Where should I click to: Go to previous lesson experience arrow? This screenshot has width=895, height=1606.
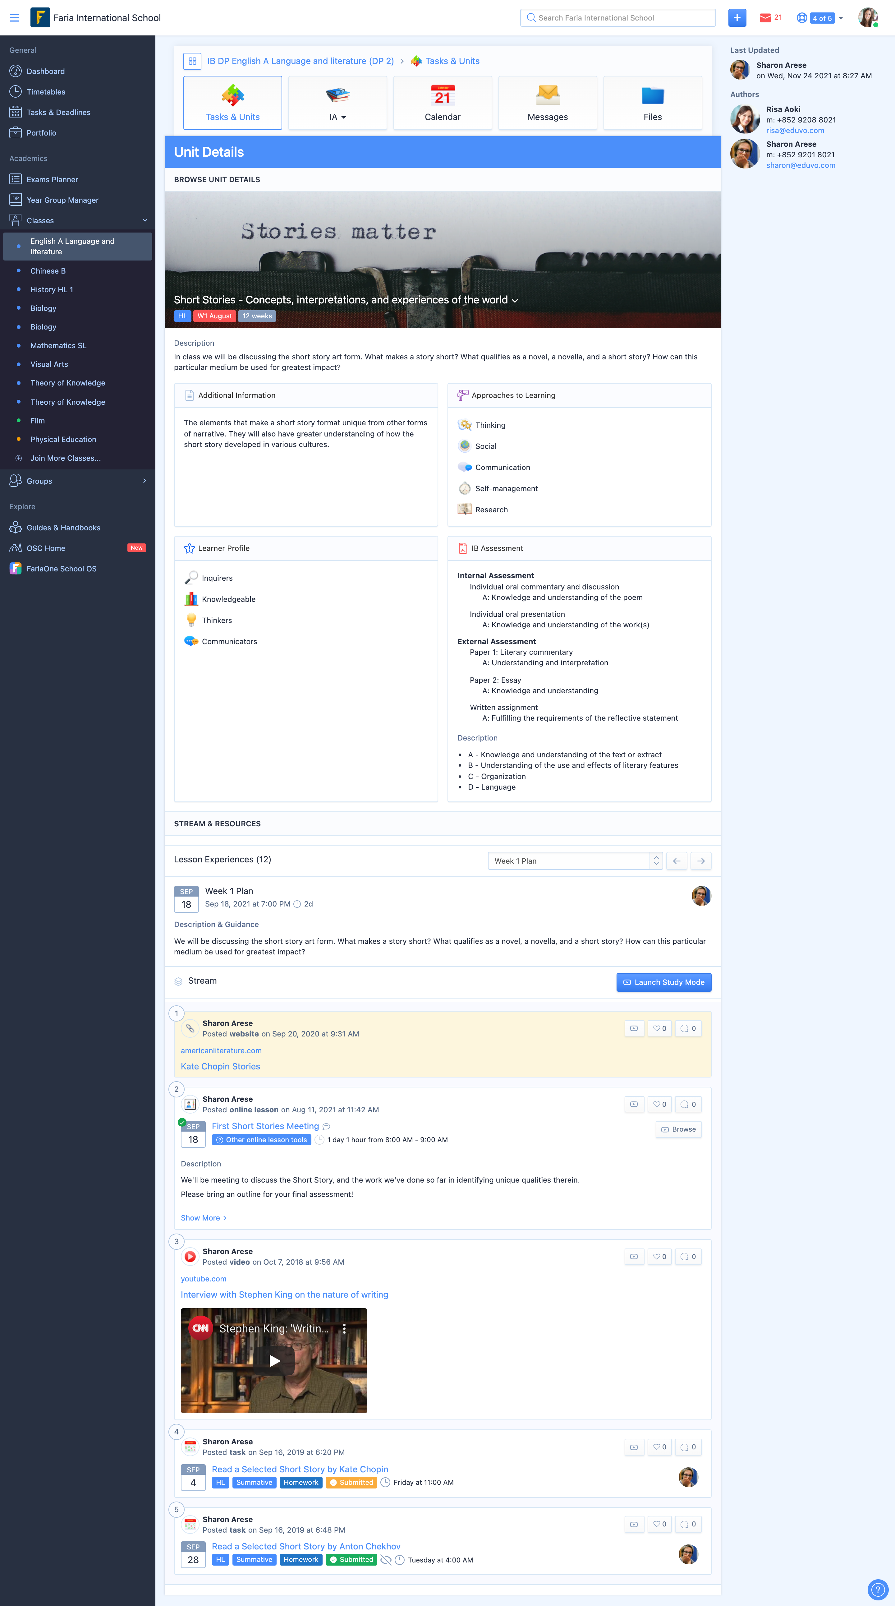coord(676,861)
